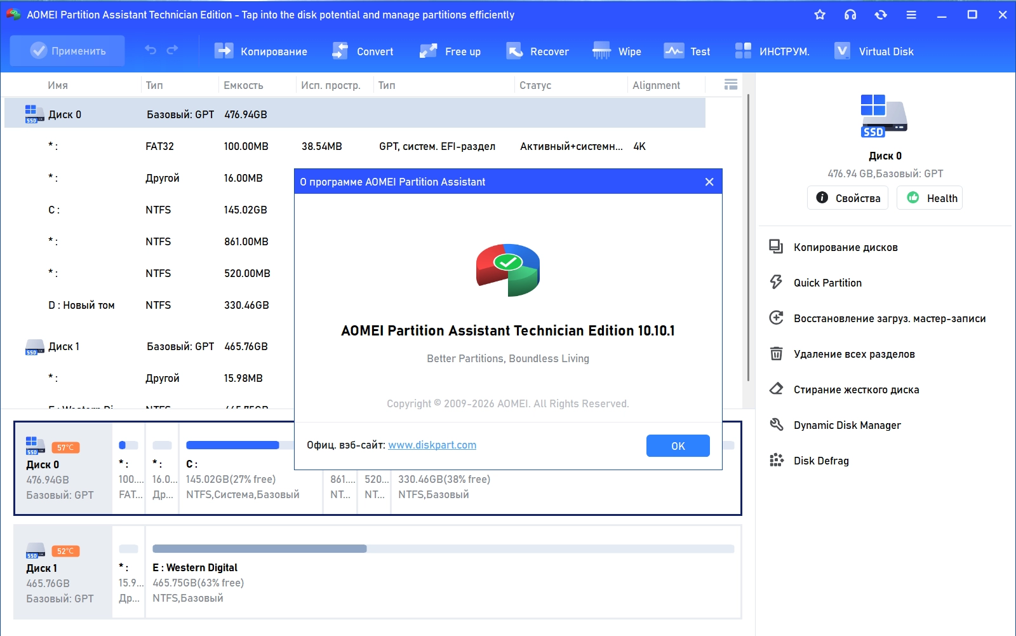The width and height of the screenshot is (1016, 636).
Task: Choose Стирание жесткого диска
Action: click(x=845, y=389)
